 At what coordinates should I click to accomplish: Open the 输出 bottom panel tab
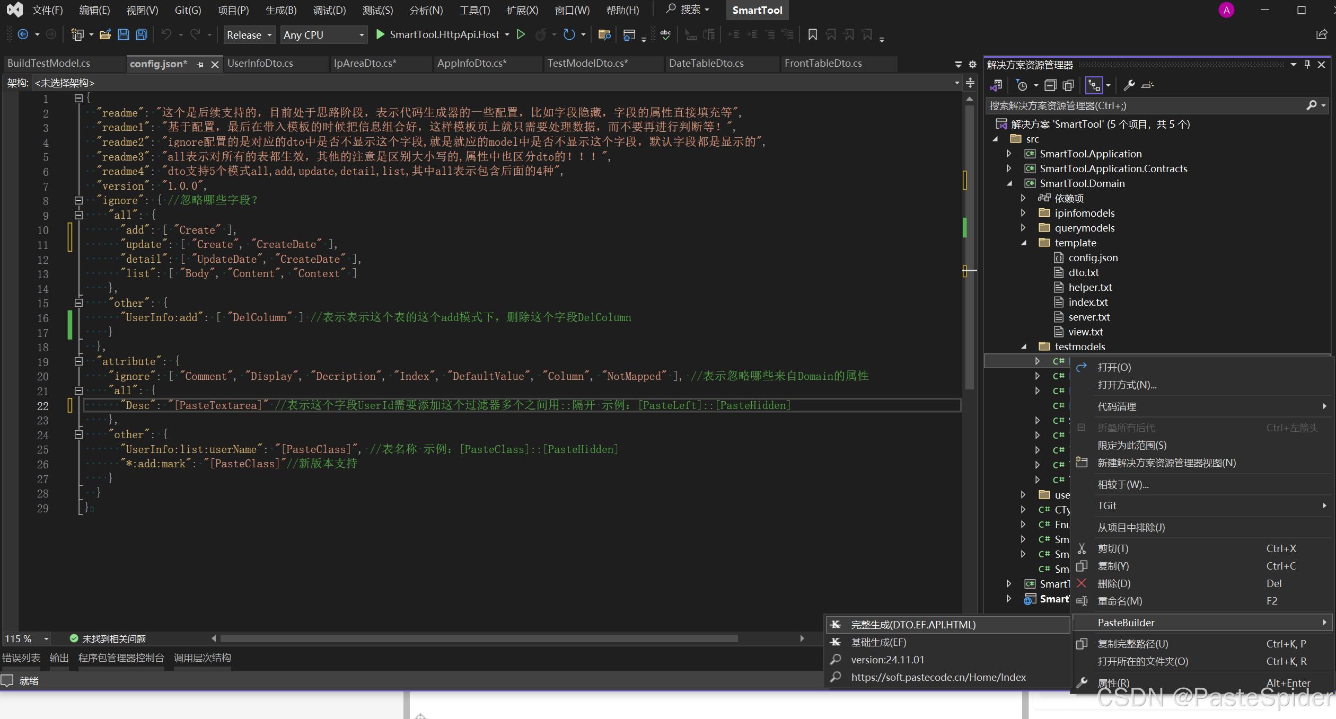(x=59, y=658)
